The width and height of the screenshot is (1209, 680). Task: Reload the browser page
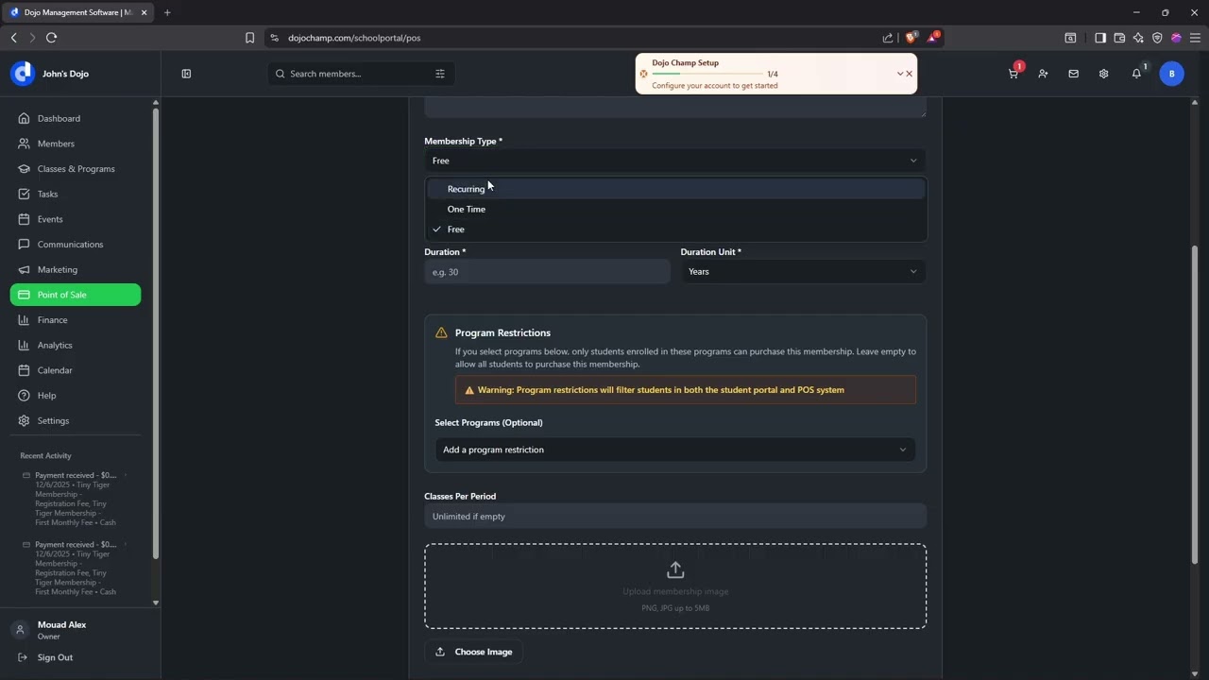point(51,38)
